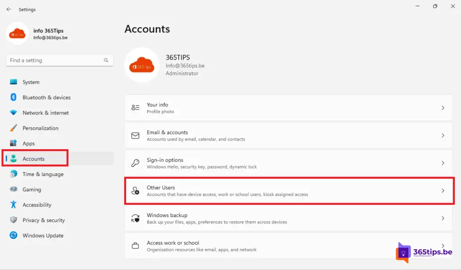Click the Windows Update sync icon
The image size is (461, 270).
14,235
